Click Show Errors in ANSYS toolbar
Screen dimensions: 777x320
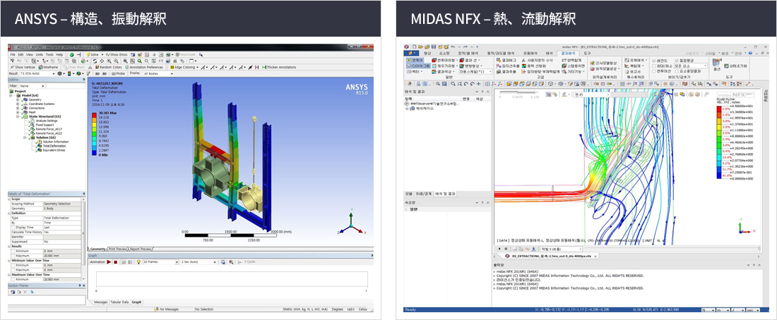click(x=117, y=54)
